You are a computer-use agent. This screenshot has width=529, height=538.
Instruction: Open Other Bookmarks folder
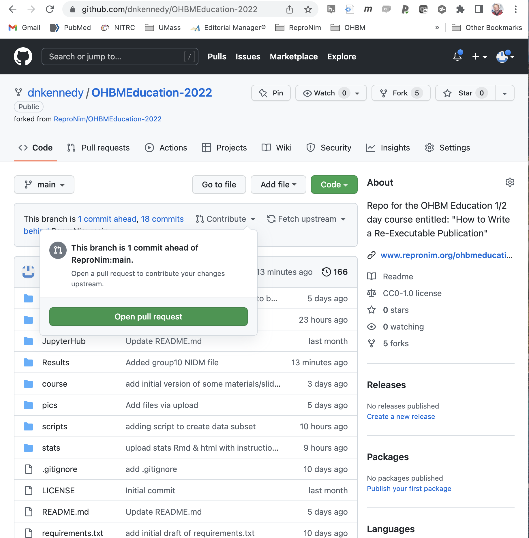point(487,28)
